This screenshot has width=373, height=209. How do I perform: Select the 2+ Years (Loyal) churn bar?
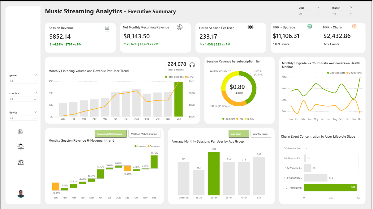coord(330,187)
